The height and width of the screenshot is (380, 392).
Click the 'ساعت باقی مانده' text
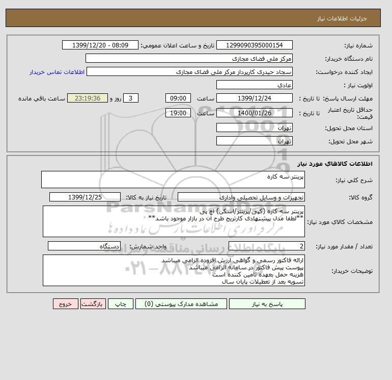click(x=42, y=98)
